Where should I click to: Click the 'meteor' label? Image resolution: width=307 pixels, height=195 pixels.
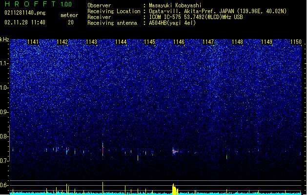click(69, 15)
